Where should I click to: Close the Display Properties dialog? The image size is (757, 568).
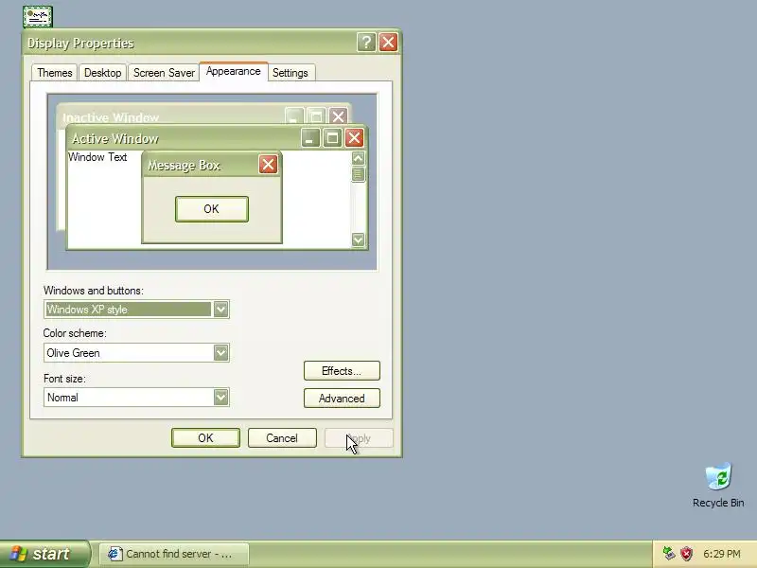(388, 43)
